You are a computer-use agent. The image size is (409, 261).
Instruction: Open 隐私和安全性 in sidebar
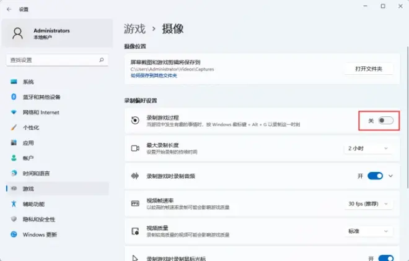[x=39, y=219]
